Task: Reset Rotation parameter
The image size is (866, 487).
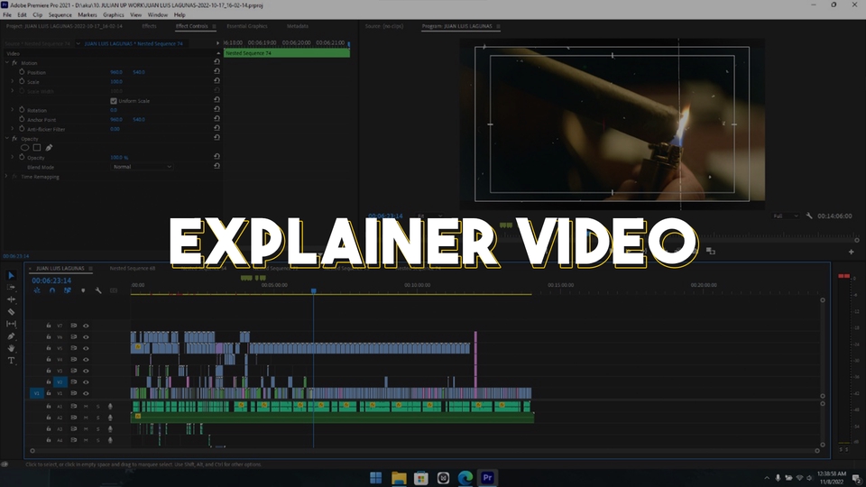Action: point(216,109)
